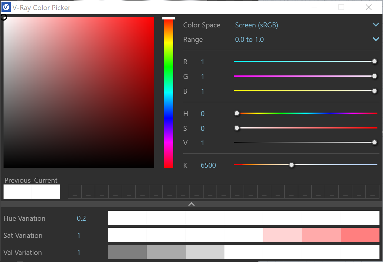Click the circular picker cursor in color field

coord(4,17)
